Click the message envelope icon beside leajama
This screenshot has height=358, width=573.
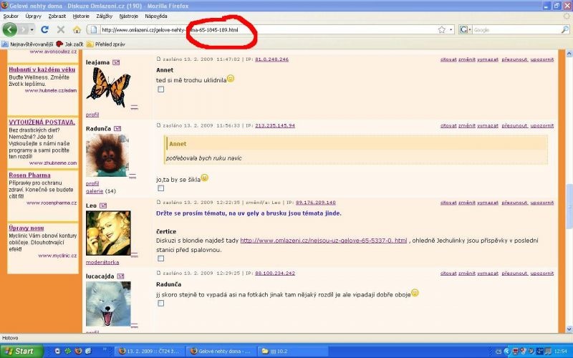pos(117,63)
